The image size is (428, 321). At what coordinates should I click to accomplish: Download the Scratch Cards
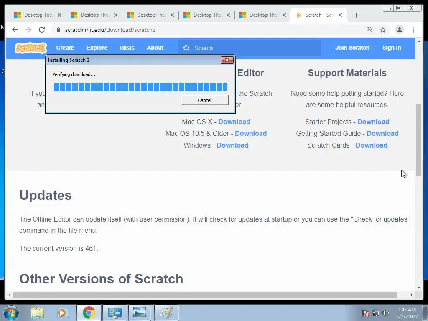(x=372, y=145)
